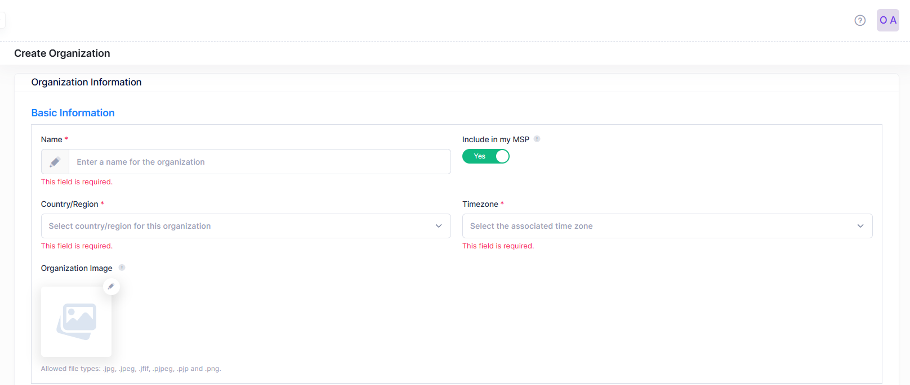
Task: Click the Organization Information section header
Action: [x=86, y=82]
